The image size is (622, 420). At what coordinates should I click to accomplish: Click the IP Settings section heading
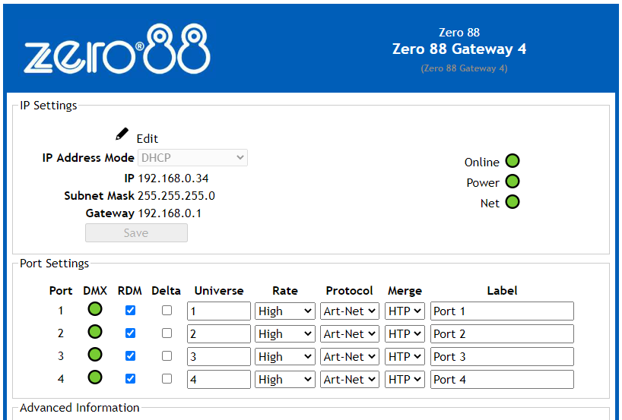tap(49, 106)
